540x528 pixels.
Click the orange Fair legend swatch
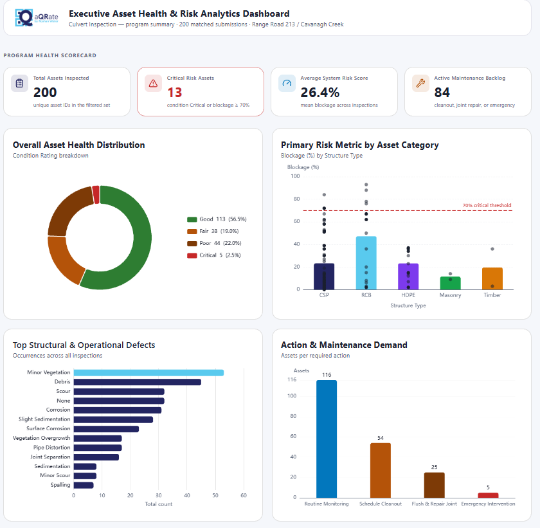point(192,232)
